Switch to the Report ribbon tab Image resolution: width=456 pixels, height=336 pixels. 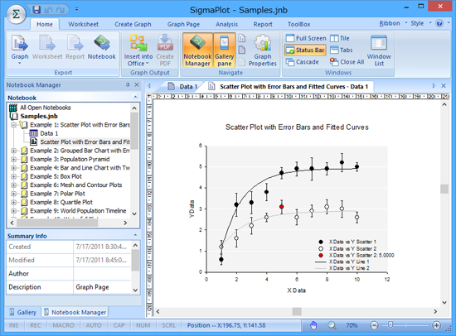[263, 24]
